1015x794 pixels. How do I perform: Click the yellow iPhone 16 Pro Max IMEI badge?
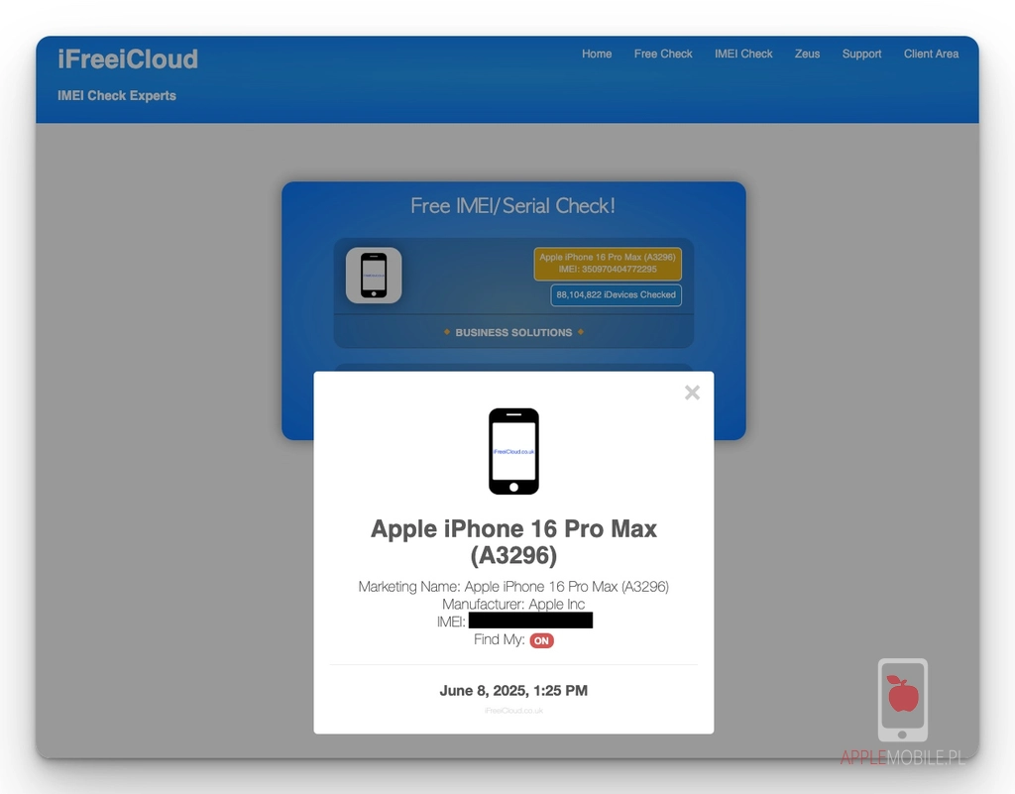(x=608, y=263)
